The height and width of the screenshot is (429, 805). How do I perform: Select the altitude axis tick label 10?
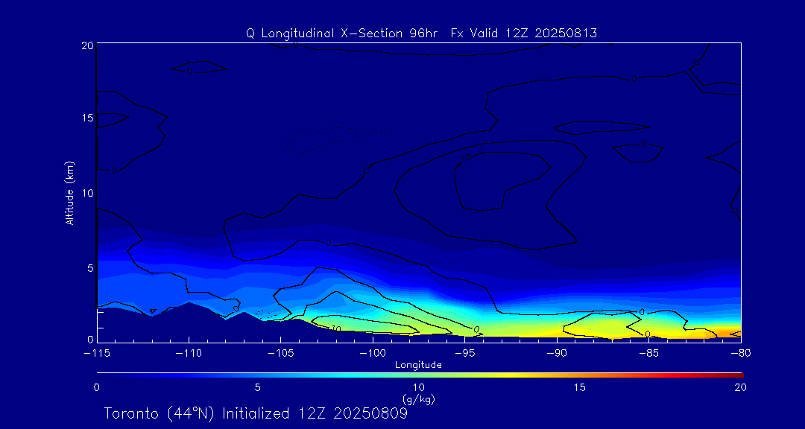coord(87,192)
